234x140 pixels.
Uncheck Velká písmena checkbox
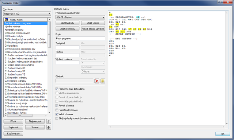[57, 114]
